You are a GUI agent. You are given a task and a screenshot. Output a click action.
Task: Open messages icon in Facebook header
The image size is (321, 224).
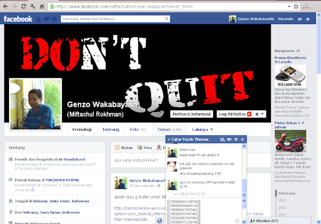(x=47, y=19)
